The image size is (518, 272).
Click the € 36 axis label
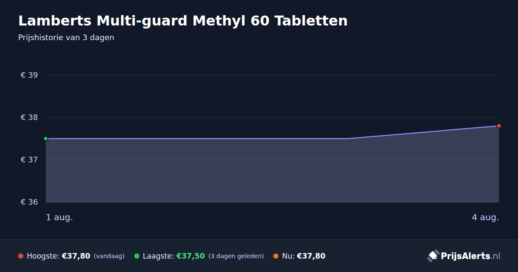coord(29,202)
